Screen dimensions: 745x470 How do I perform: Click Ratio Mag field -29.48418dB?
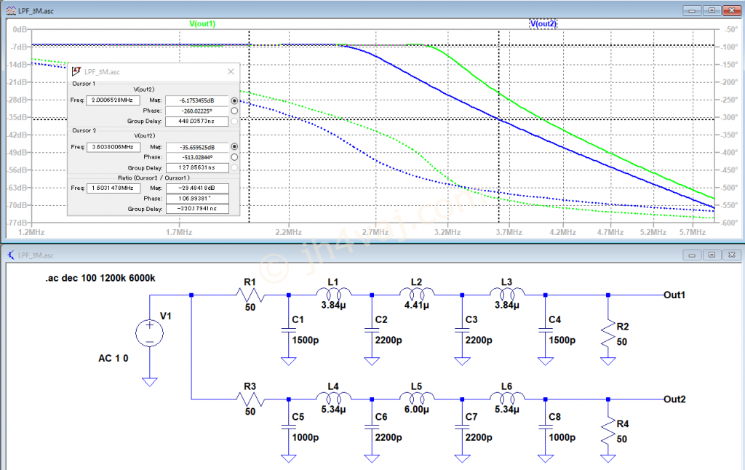click(197, 188)
